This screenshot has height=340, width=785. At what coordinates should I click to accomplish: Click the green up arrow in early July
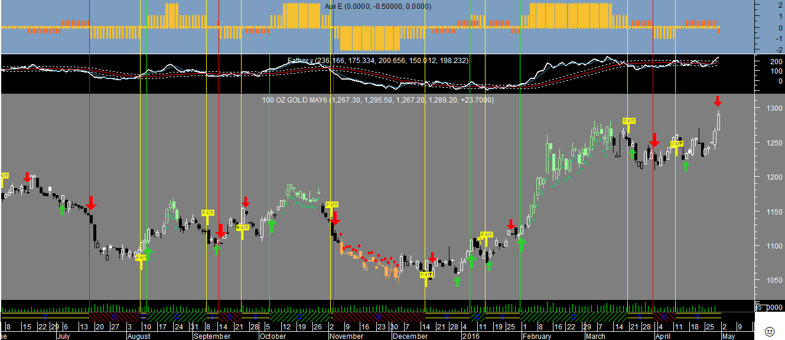[x=62, y=209]
